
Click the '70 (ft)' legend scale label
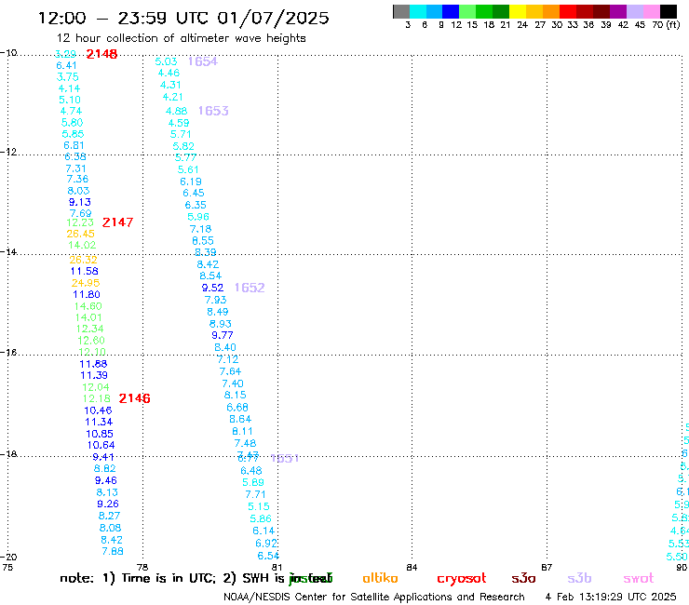[x=666, y=25]
